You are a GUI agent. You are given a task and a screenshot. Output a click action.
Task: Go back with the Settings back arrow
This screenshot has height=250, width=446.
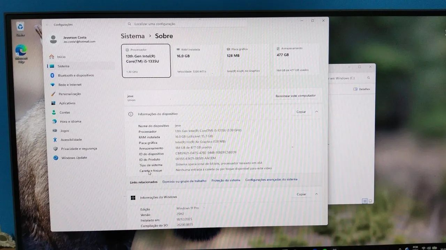pos(47,25)
